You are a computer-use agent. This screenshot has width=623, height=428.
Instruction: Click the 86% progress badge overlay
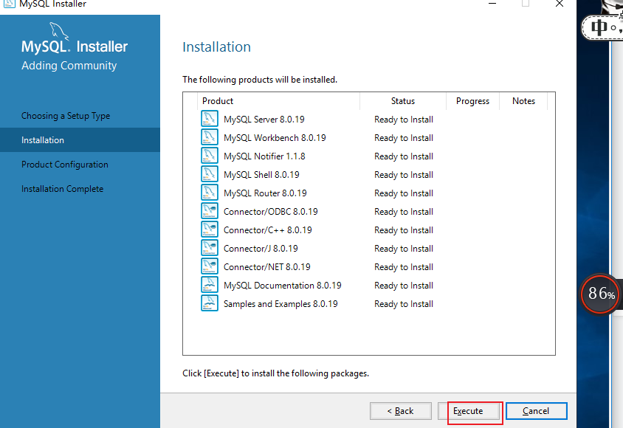click(600, 294)
